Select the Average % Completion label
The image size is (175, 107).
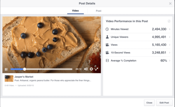pyautogui.click(x=123, y=61)
